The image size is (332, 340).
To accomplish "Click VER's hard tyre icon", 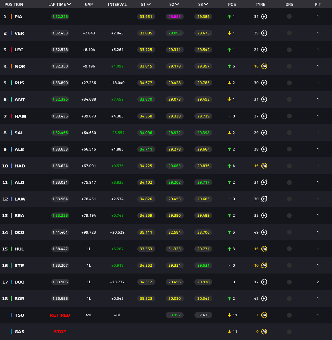I will (264, 33).
